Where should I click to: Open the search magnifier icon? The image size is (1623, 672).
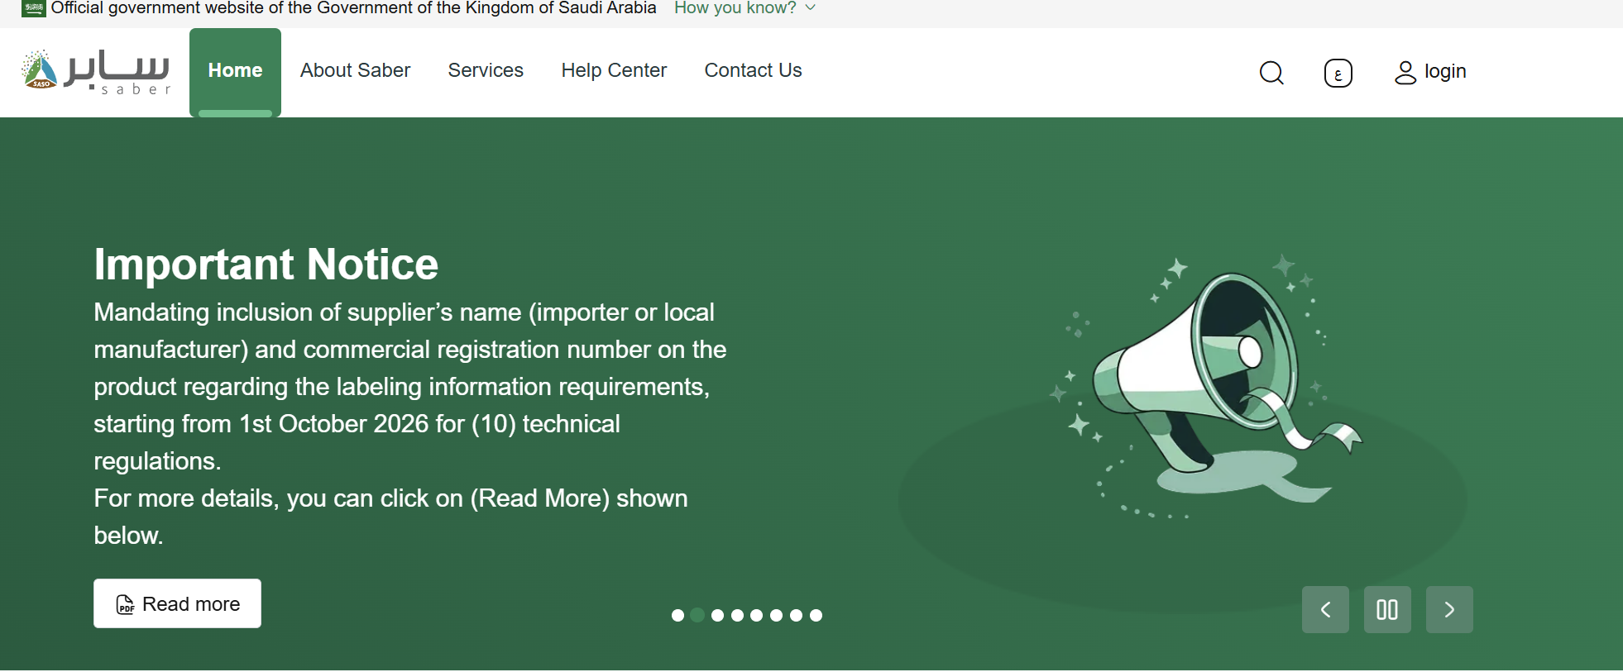coord(1271,74)
